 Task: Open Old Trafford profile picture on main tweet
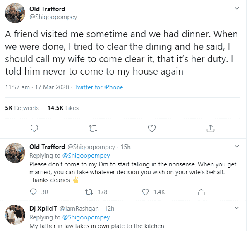point(15,13)
